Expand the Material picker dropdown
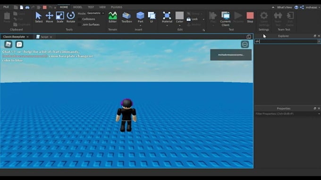Image resolution: width=321 pixels, height=180 pixels. point(167,25)
